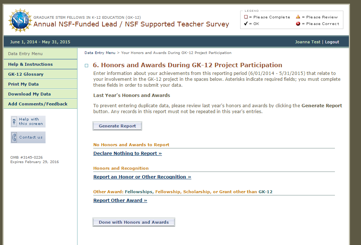
Task: Click the Please Complete empty box legend icon
Action: (x=246, y=17)
